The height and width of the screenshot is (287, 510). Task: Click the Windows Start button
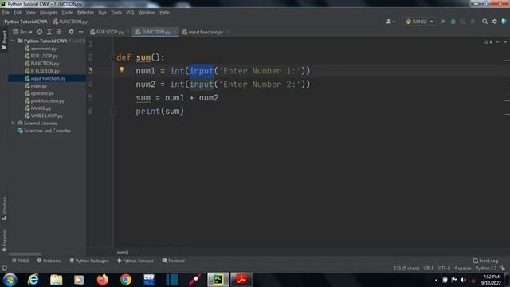(x=10, y=280)
